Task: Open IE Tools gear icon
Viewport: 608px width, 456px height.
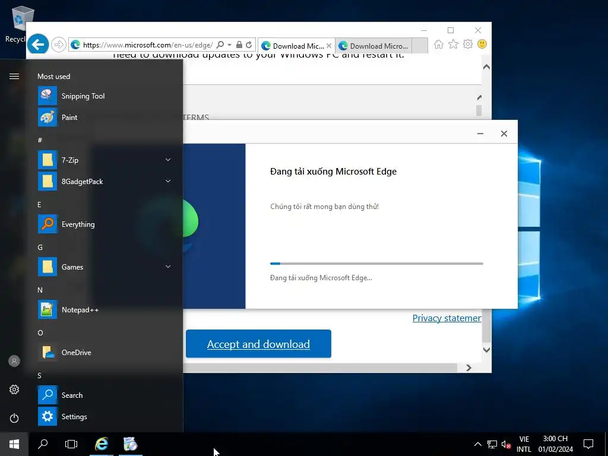Action: click(468, 44)
